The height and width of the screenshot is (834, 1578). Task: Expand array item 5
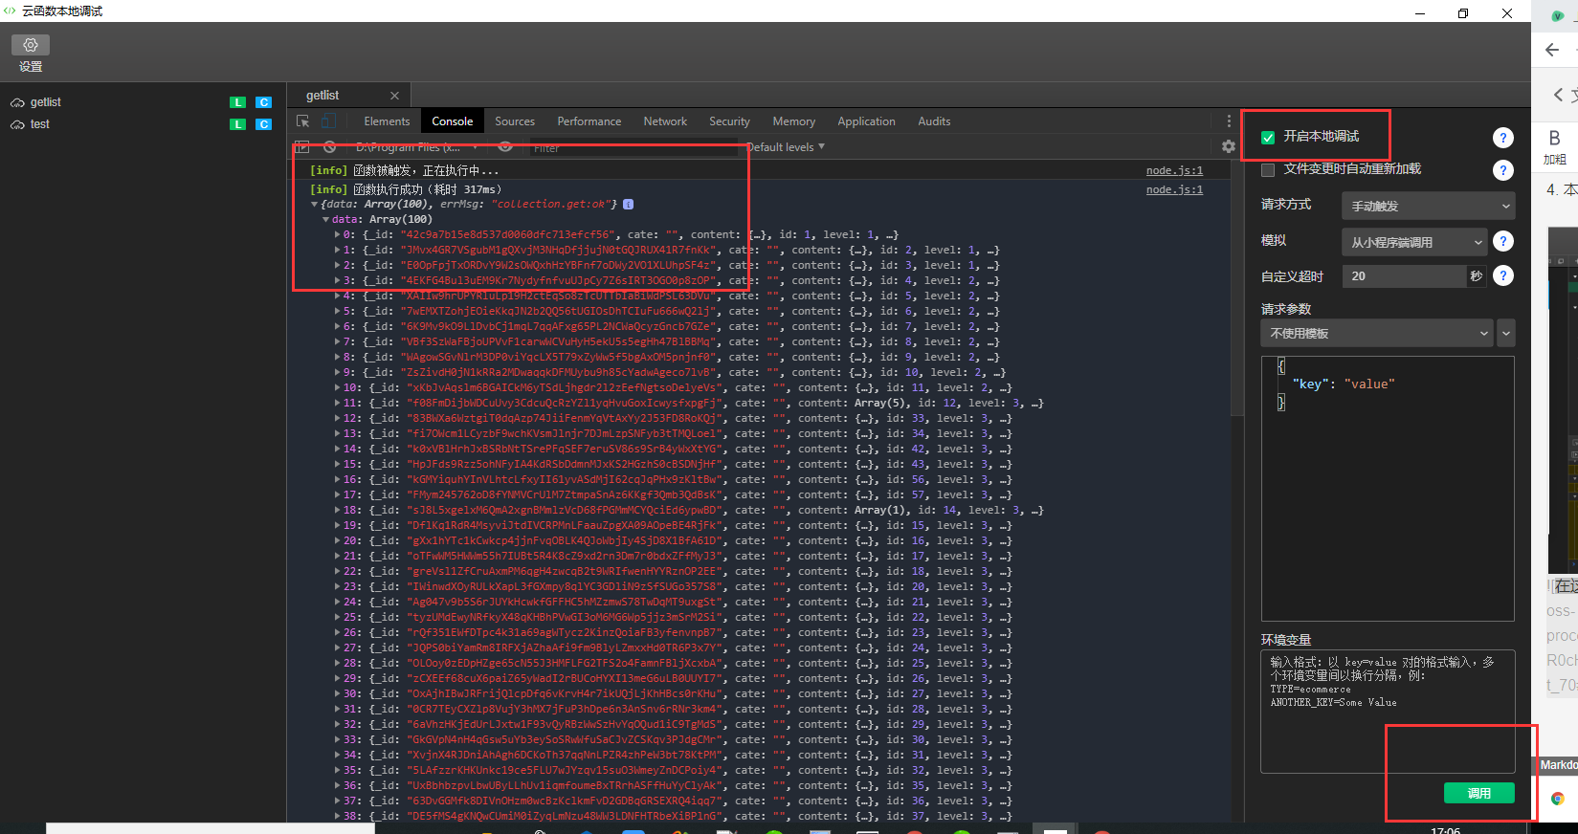[337, 311]
